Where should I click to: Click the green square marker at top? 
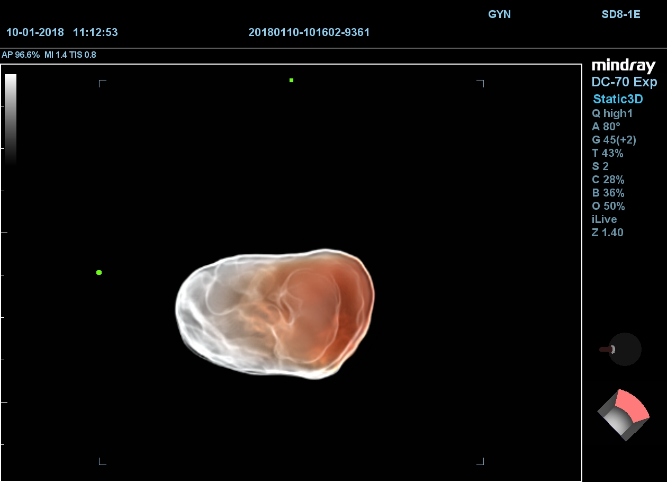(x=291, y=81)
